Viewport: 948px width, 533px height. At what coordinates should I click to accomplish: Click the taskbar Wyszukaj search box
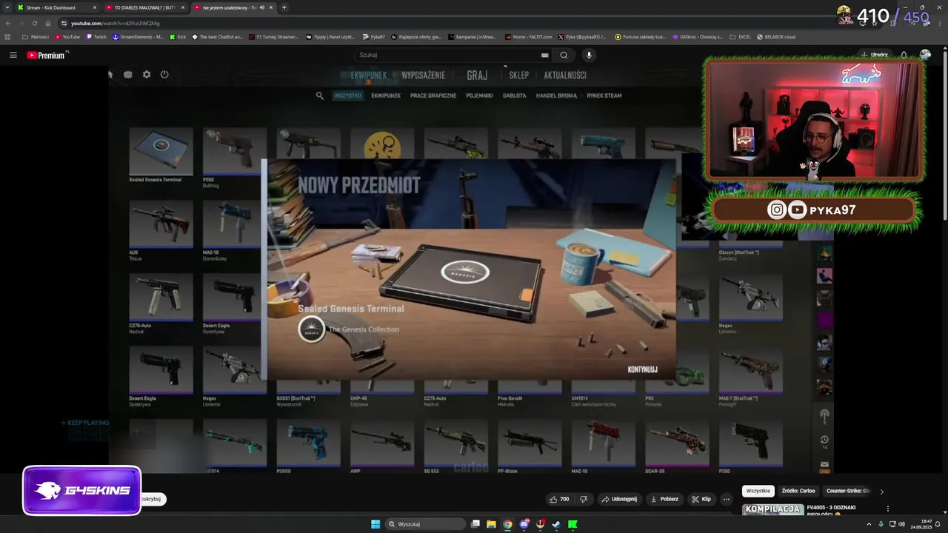point(426,524)
